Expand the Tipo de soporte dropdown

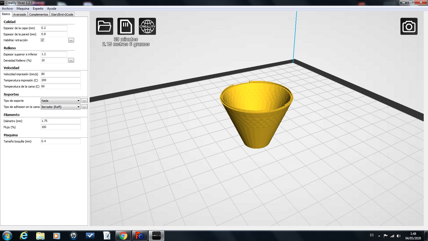(60, 101)
